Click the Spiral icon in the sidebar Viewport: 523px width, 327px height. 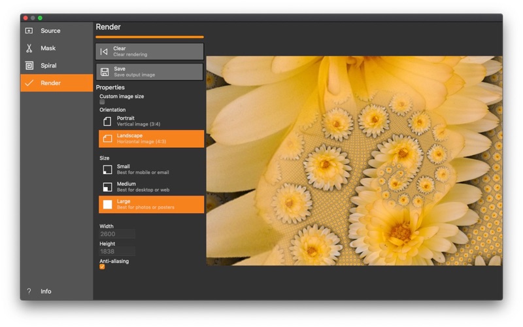tap(29, 65)
